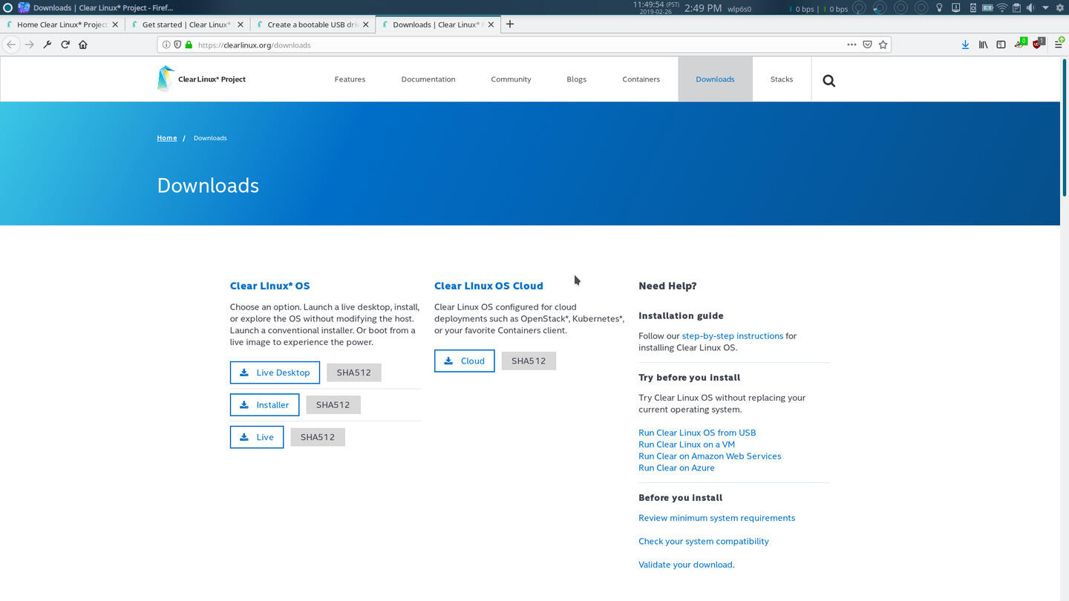Switch to 'Create a bootable USB drive' tab
The height and width of the screenshot is (601, 1069).
pyautogui.click(x=312, y=24)
